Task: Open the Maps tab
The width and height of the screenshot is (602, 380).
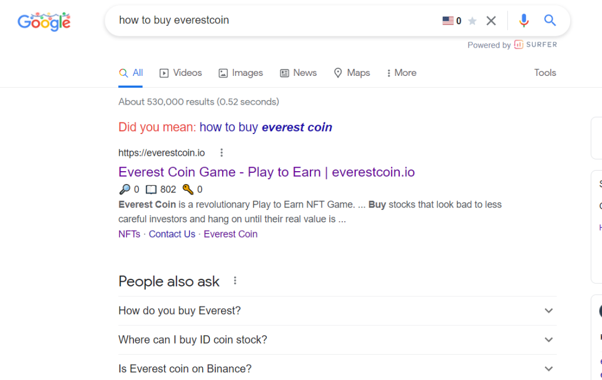Action: click(352, 72)
